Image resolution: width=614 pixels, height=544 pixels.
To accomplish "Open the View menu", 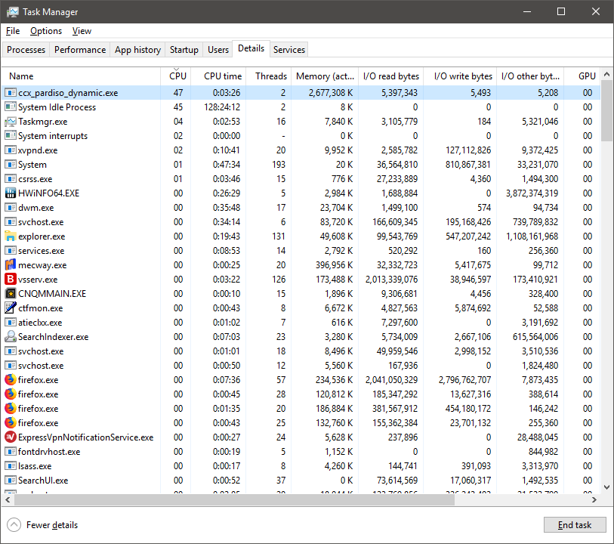I will pos(82,31).
